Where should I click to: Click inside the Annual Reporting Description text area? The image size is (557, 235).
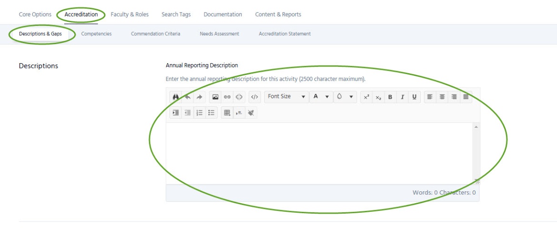click(319, 153)
